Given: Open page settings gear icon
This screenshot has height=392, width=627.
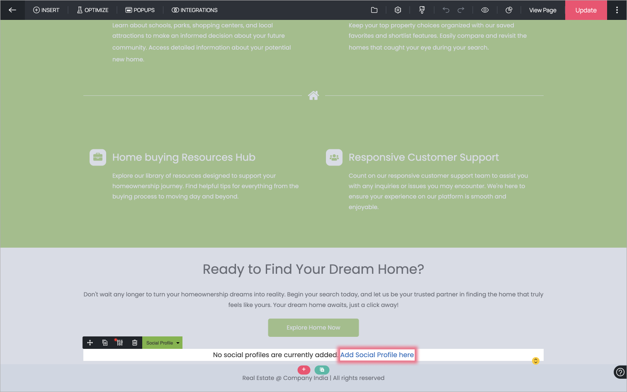Looking at the screenshot, I should (x=398, y=10).
